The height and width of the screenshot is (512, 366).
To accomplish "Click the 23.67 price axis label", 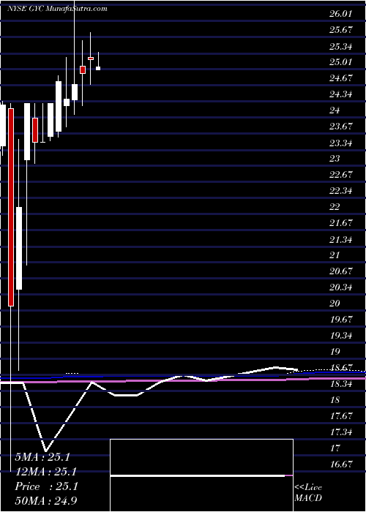I will (341, 127).
